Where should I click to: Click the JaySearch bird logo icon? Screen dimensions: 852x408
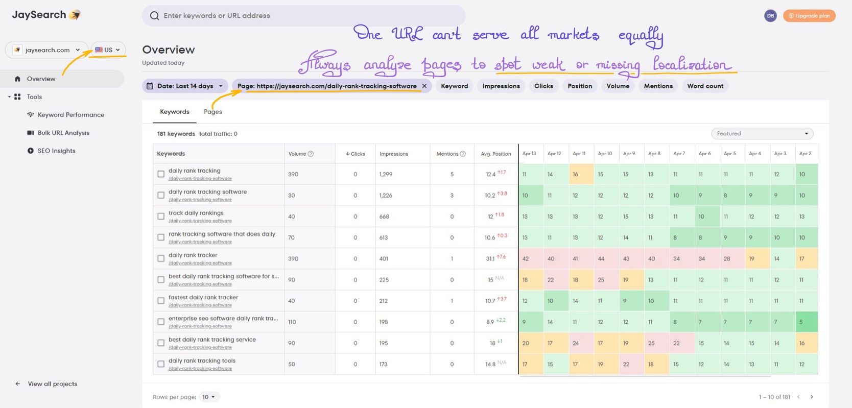(x=75, y=15)
